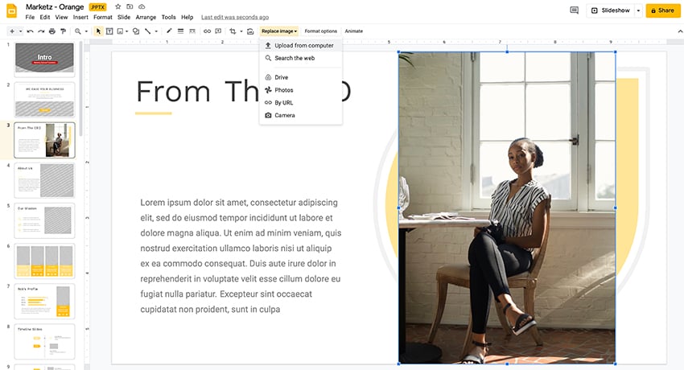Viewport: 684px width, 370px height.
Task: Select the By URL option
Action: coord(286,103)
